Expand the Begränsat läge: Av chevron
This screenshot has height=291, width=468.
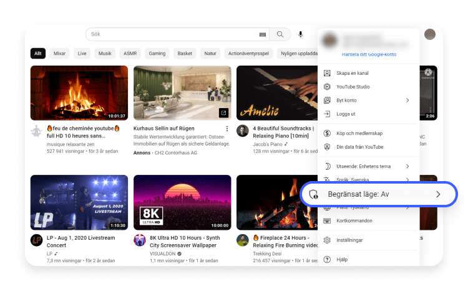(438, 194)
